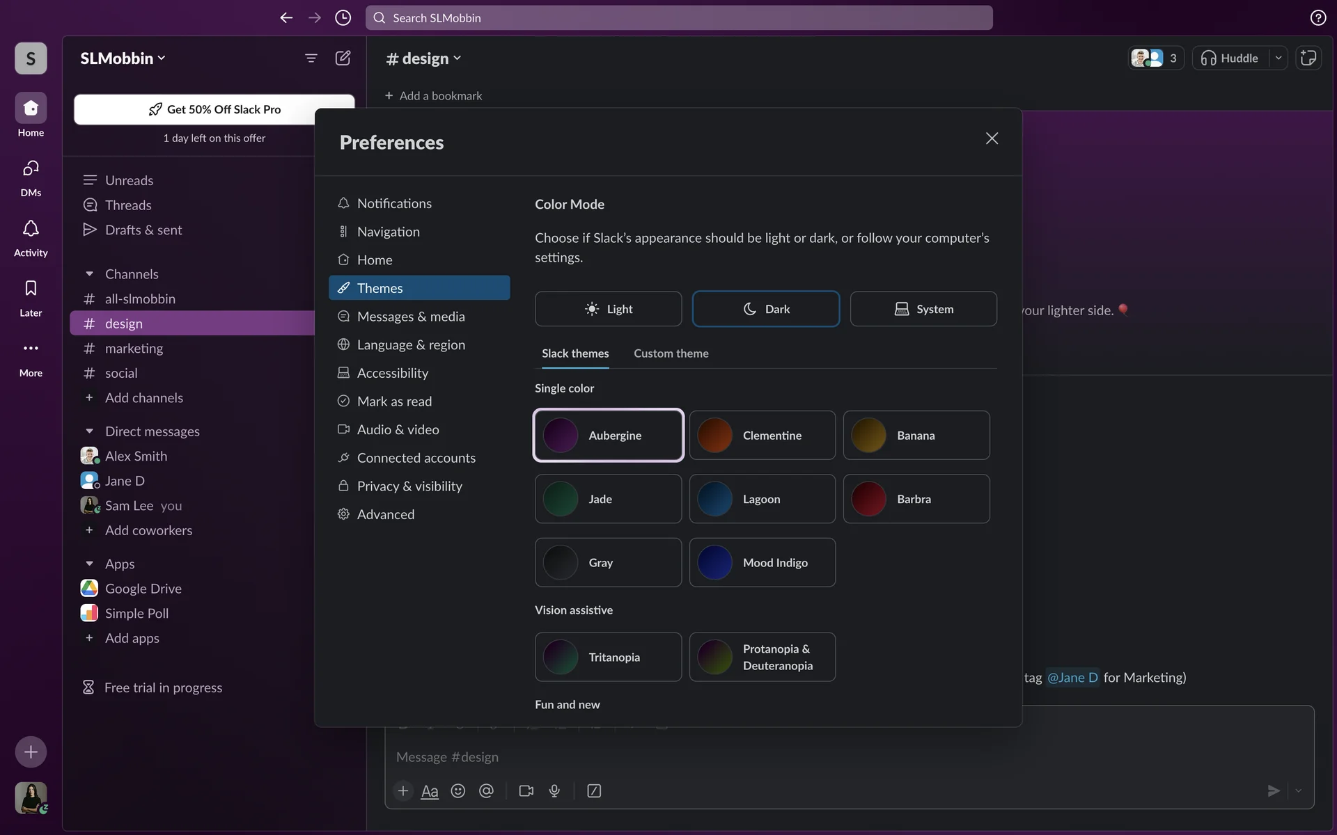The image size is (1337, 835).
Task: Open the history clock icon
Action: click(x=343, y=18)
